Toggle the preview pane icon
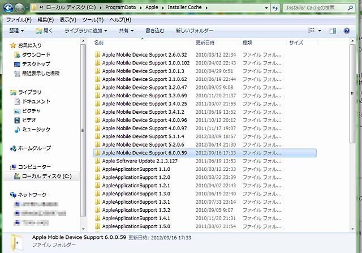Screen dimensions: 362x253 (x=333, y=31)
